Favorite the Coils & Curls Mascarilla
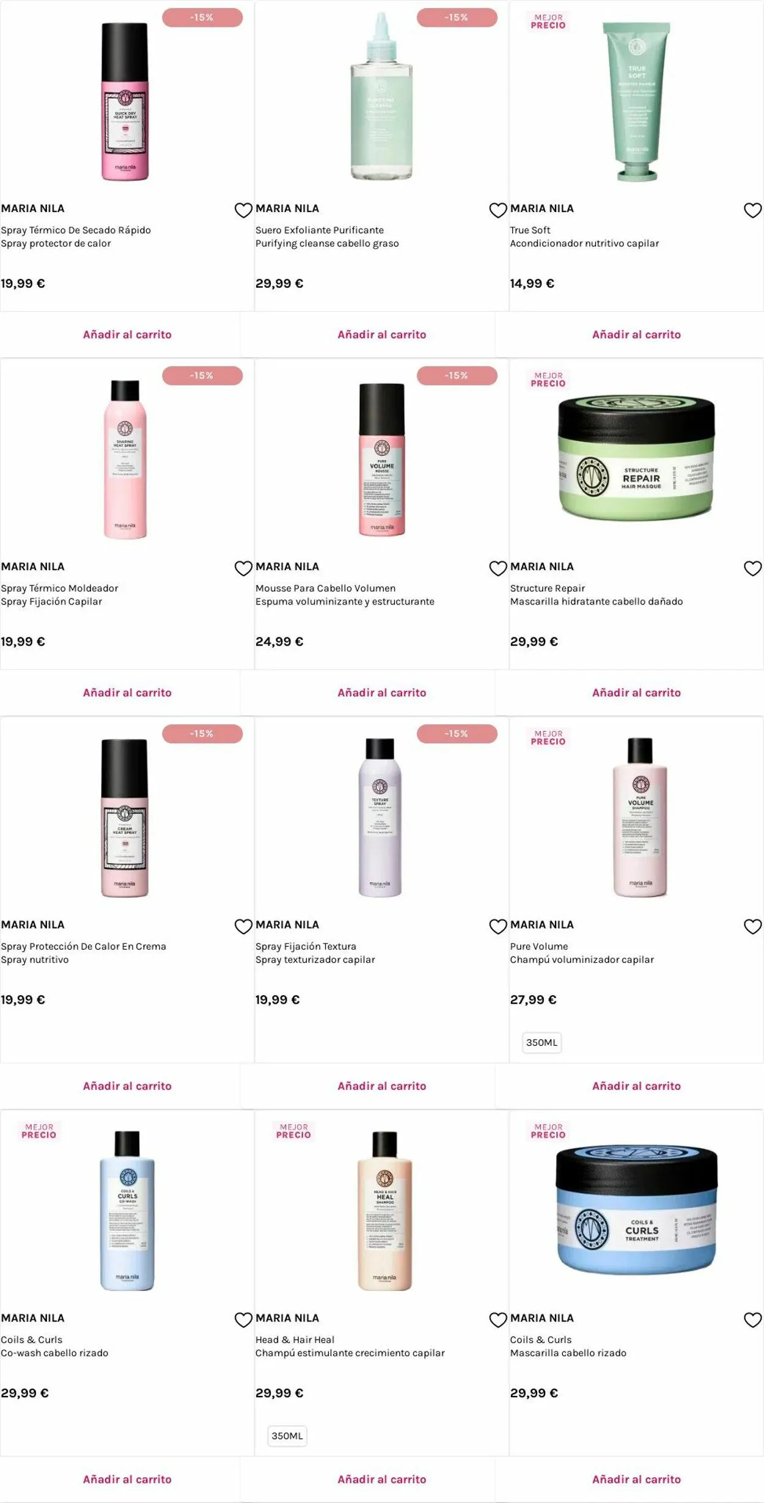The width and height of the screenshot is (764, 1503). [752, 1320]
